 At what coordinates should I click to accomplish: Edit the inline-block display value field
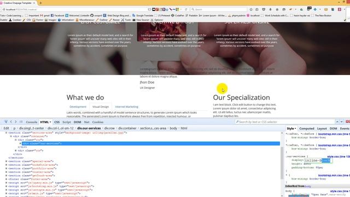(318, 160)
